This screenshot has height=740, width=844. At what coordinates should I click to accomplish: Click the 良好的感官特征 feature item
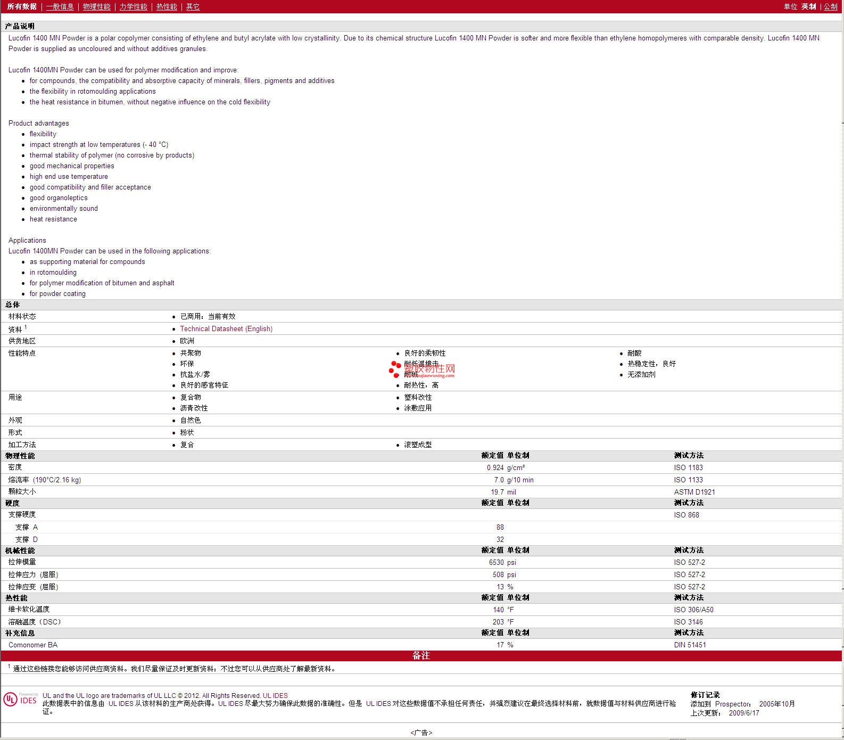tap(204, 385)
